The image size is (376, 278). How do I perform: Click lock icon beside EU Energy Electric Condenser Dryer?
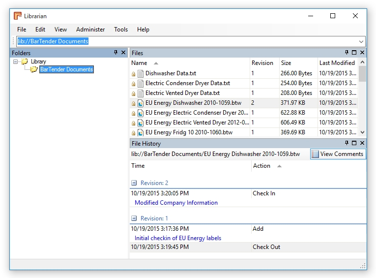(x=134, y=113)
